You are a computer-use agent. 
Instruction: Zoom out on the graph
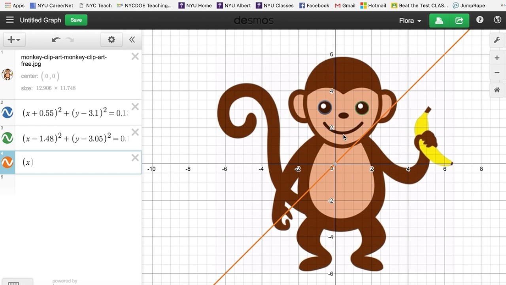497,72
